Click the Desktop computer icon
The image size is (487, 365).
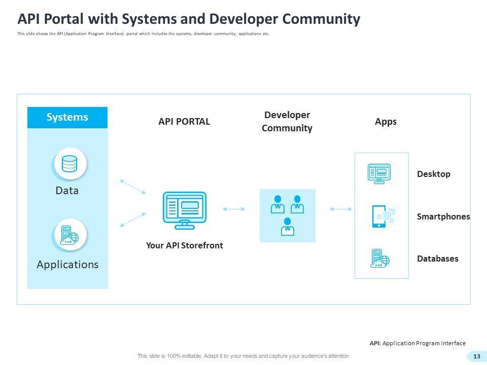coord(379,173)
